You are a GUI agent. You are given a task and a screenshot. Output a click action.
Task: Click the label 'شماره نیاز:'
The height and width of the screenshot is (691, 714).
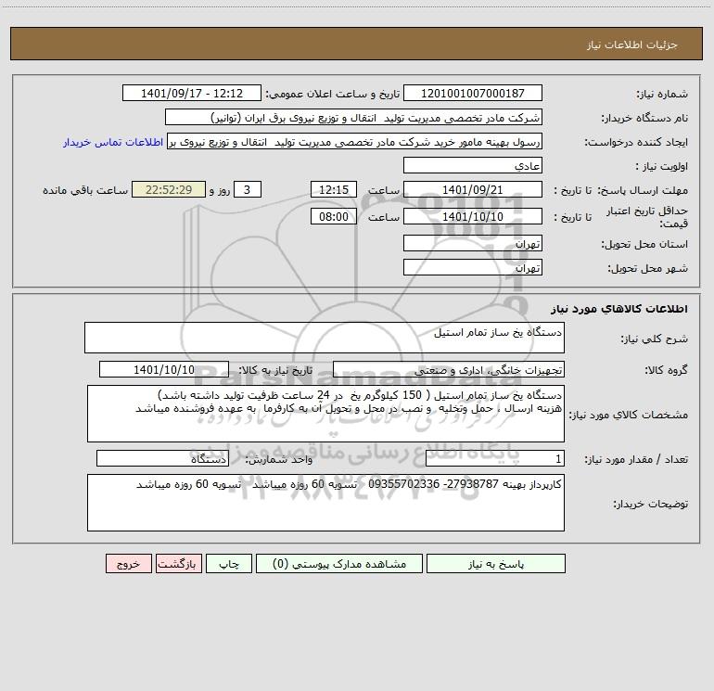662,94
